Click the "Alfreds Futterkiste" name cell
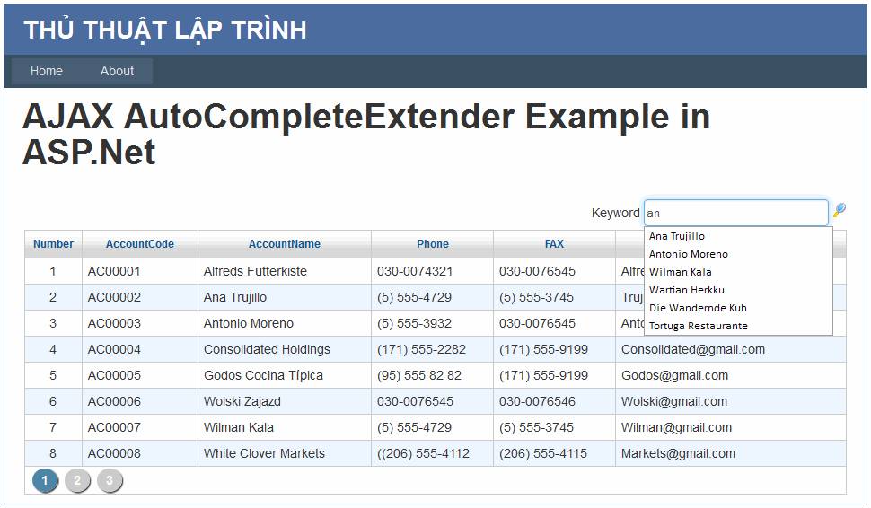Image resolution: width=871 pixels, height=508 pixels. coord(285,271)
